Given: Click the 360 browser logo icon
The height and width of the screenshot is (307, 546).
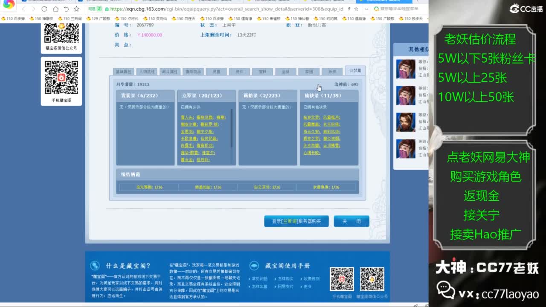Looking at the screenshot, I should point(9,5).
